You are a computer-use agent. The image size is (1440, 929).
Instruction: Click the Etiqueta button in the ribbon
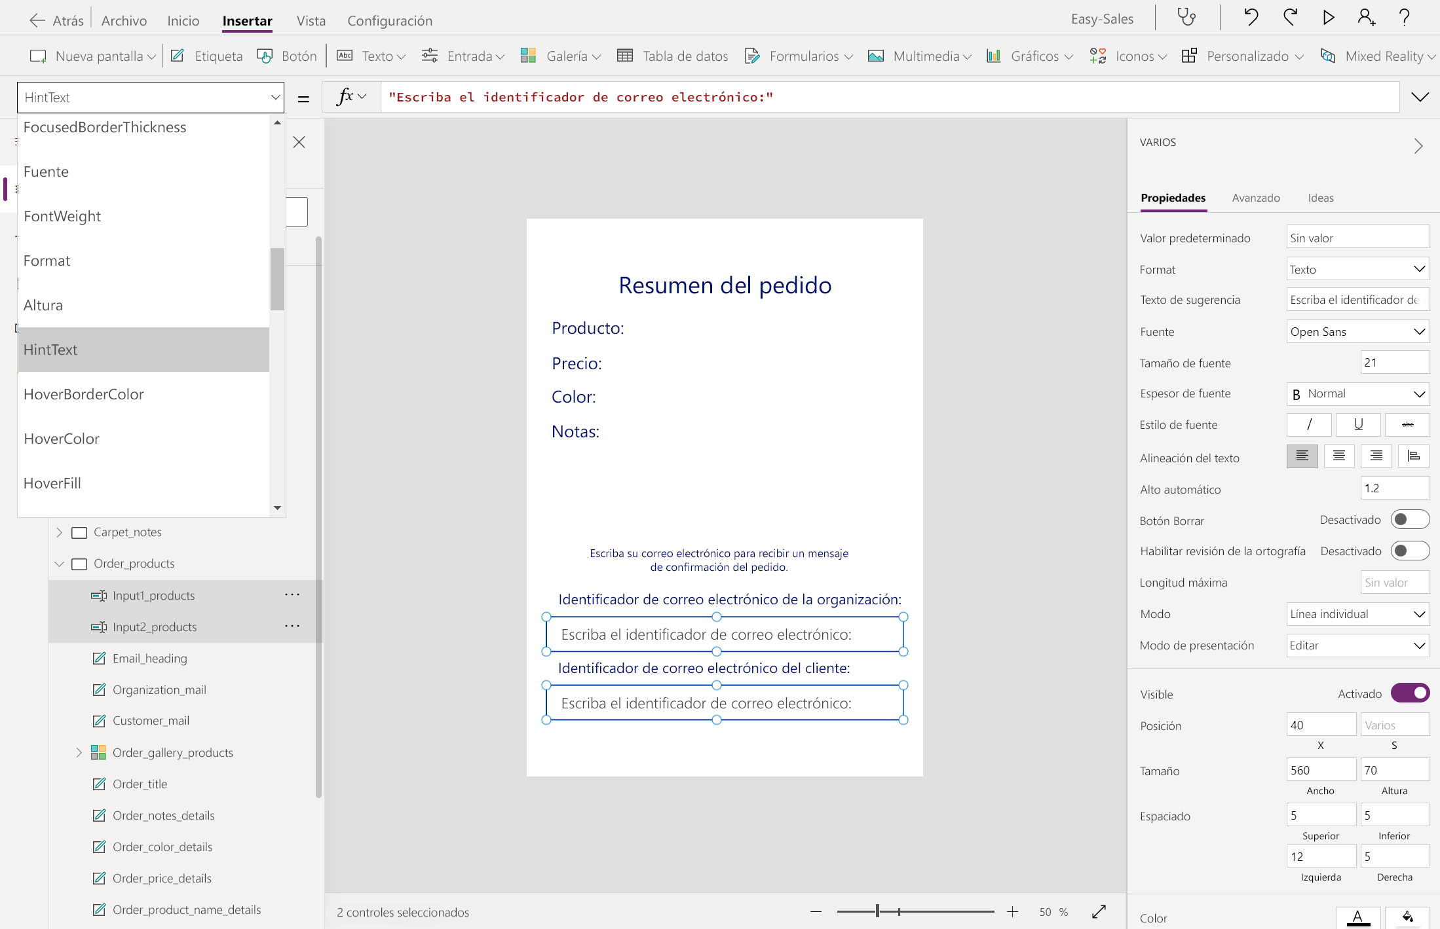tap(207, 56)
